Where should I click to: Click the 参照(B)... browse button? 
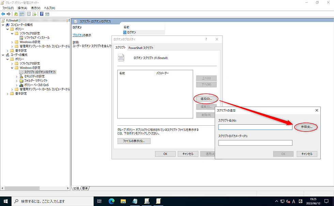(x=306, y=127)
